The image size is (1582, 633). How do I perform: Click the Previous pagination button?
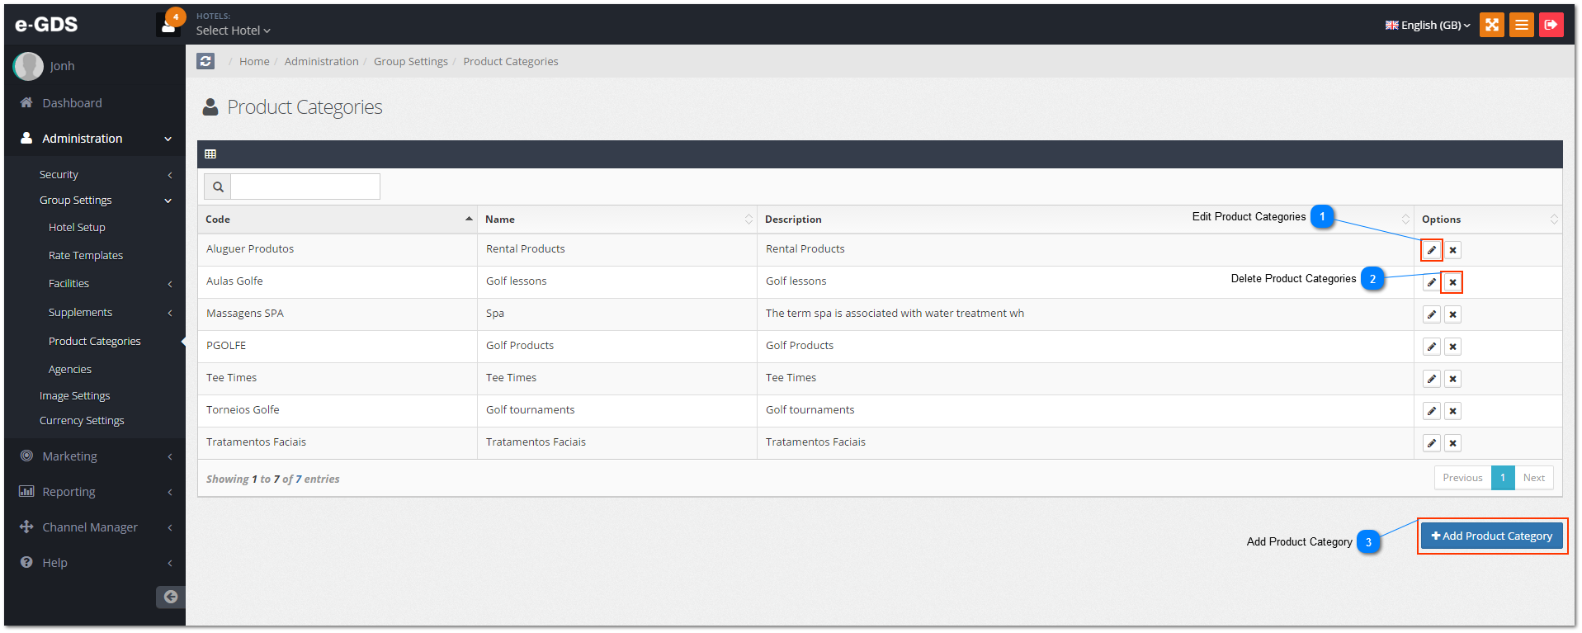pyautogui.click(x=1462, y=478)
